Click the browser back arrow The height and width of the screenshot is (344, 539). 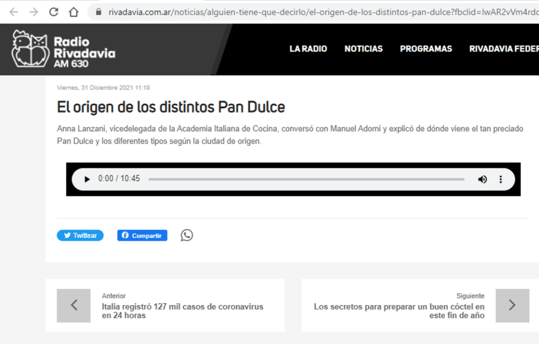14,12
